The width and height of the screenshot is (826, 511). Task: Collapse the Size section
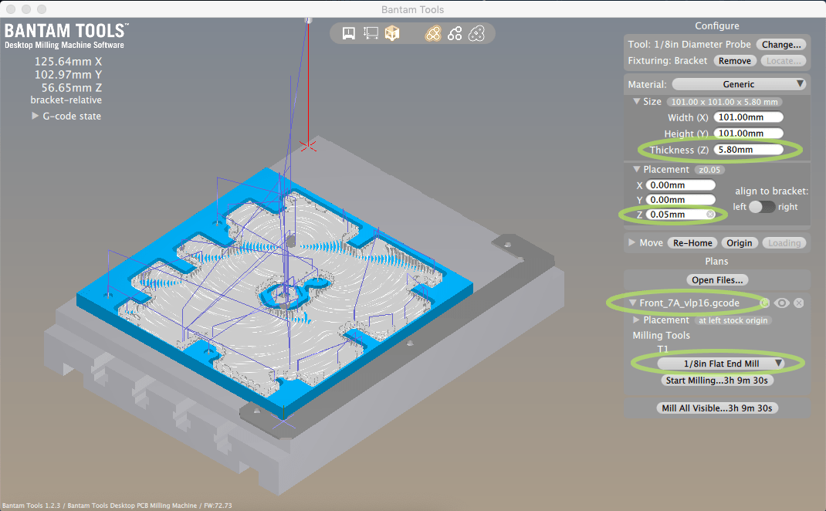(x=637, y=101)
